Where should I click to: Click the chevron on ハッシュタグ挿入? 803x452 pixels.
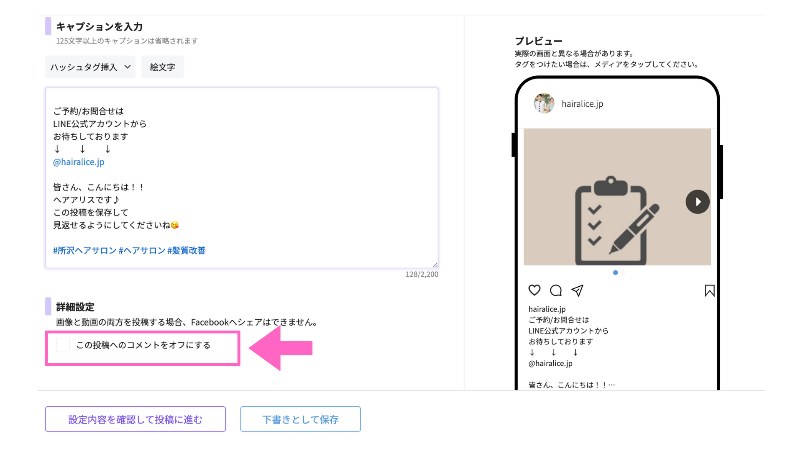pyautogui.click(x=128, y=67)
